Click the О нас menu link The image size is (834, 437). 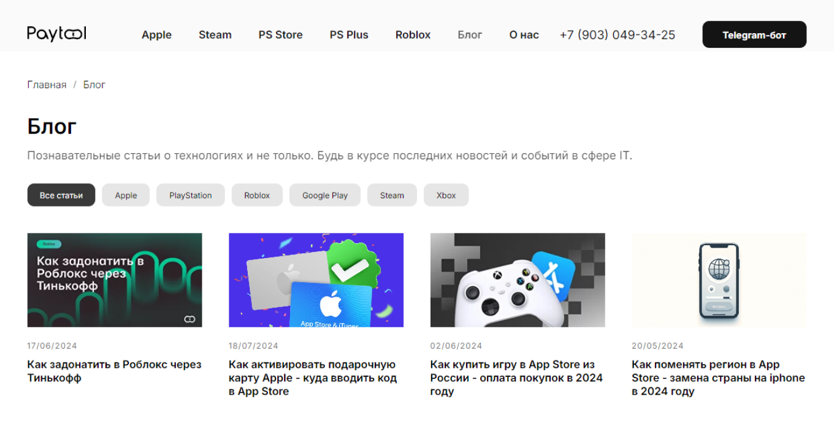(x=524, y=35)
